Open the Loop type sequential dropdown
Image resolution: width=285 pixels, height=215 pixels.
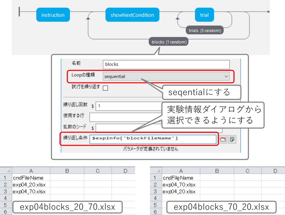pyautogui.click(x=166, y=76)
